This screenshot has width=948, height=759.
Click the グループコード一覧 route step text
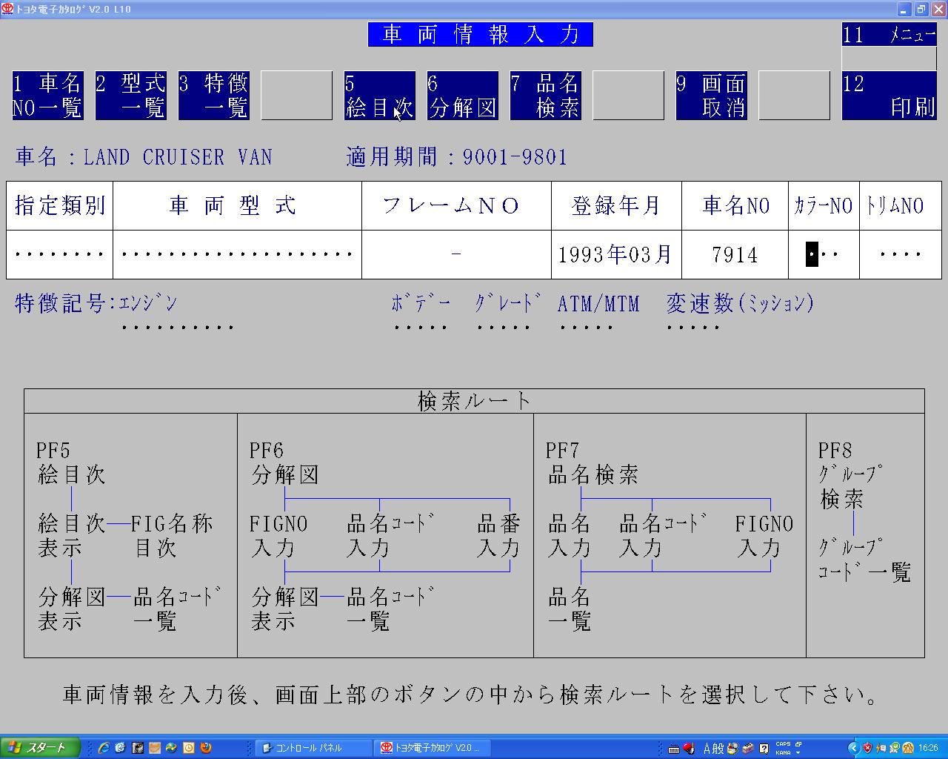[x=864, y=560]
